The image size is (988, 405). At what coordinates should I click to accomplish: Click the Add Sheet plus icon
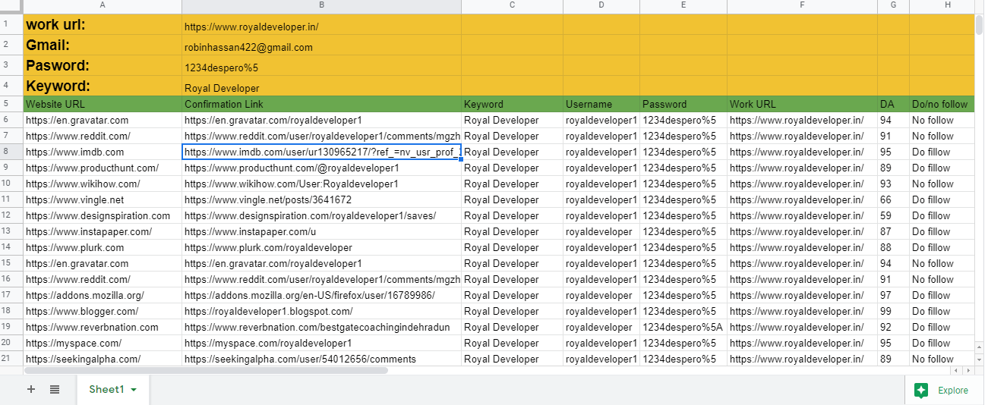(31, 389)
